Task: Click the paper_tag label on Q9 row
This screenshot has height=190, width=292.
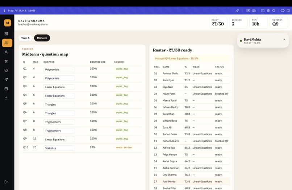Action: pyautogui.click(x=122, y=139)
